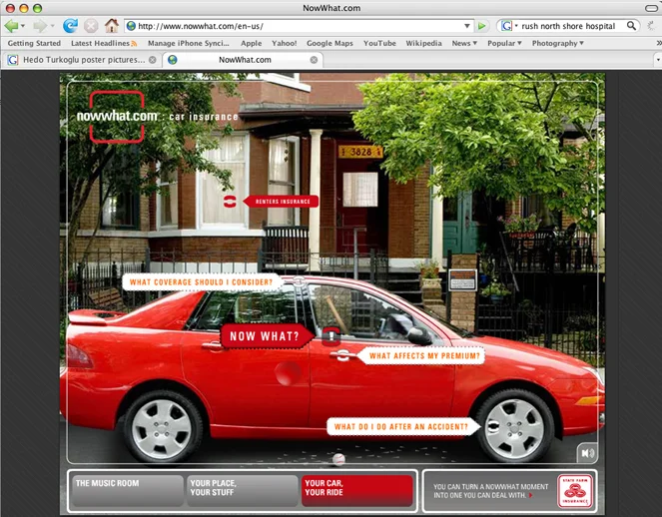
Task: Open the Home page icon
Action: point(112,26)
